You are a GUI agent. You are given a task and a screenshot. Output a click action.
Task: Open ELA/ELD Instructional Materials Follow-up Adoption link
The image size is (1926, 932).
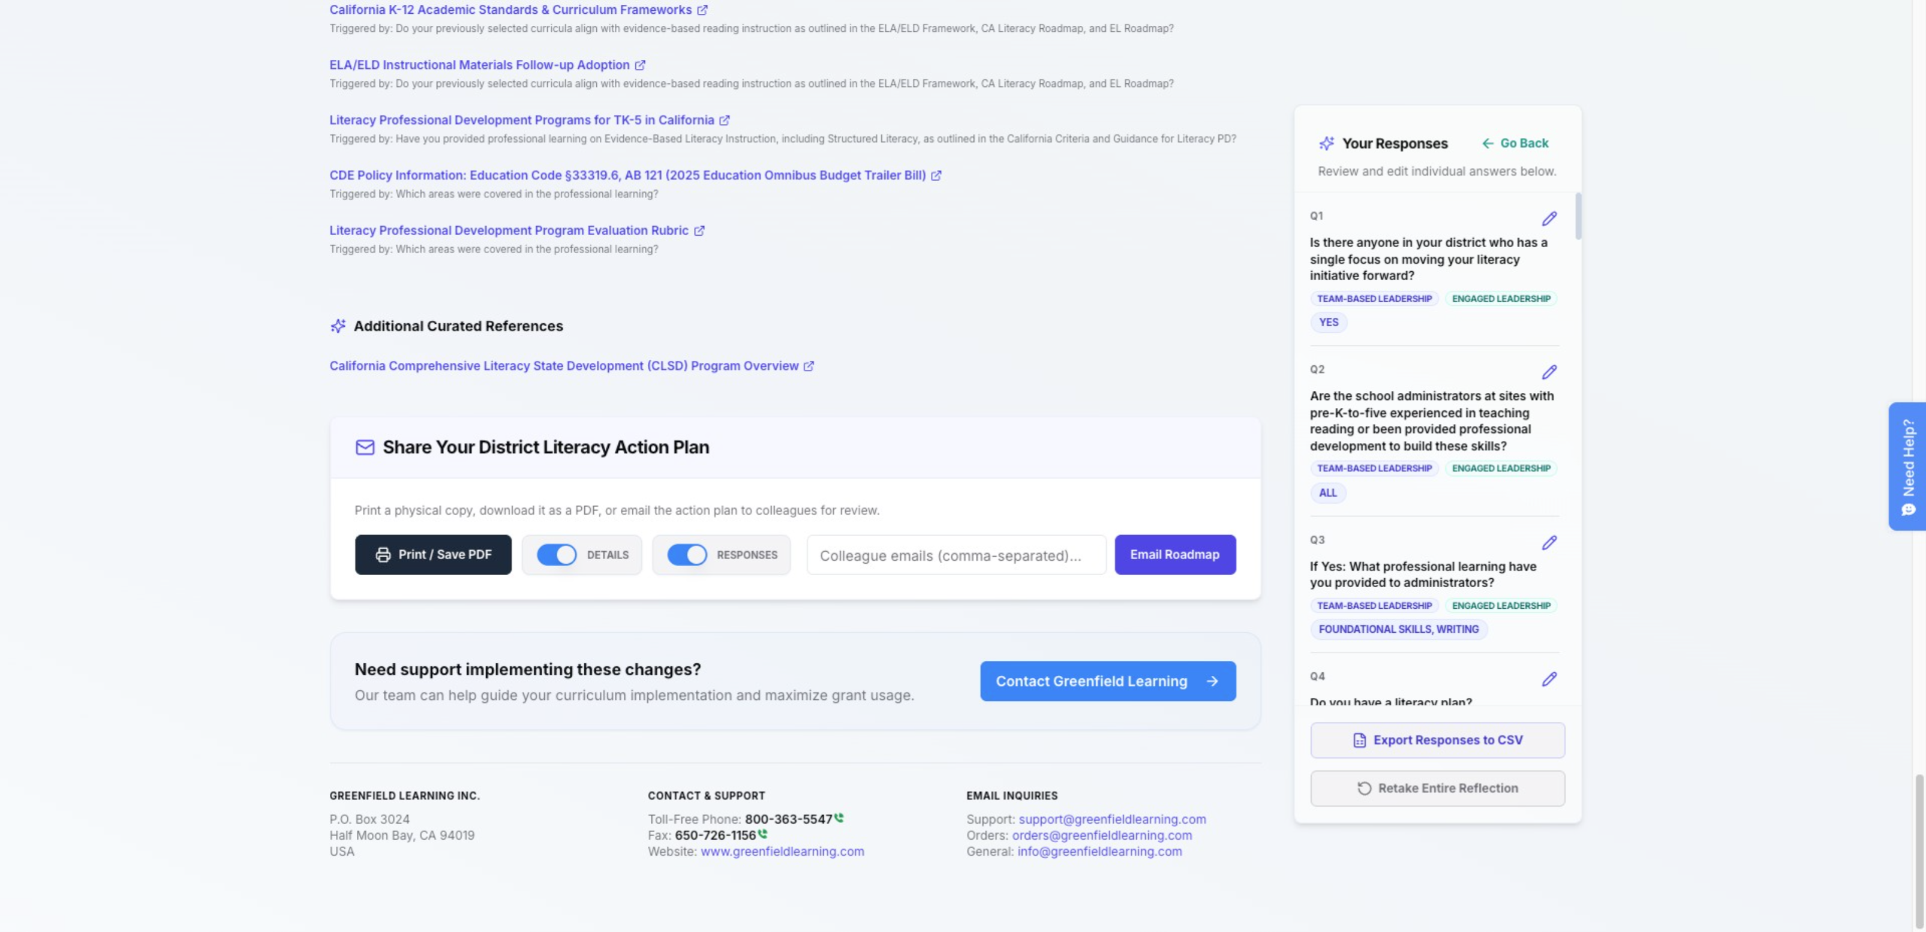click(x=479, y=65)
